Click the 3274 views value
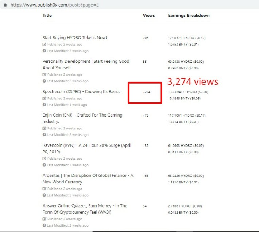The height and width of the screenshot is (232, 259). click(147, 92)
